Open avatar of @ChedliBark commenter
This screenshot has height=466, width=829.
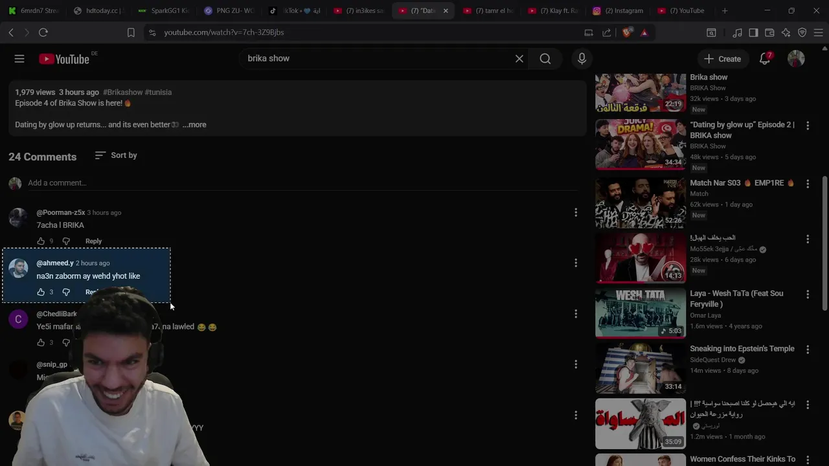click(18, 319)
